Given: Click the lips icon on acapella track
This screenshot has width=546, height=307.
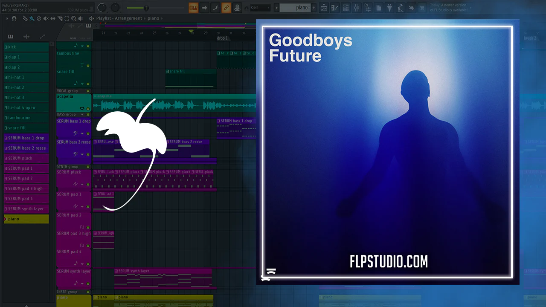Looking at the screenshot, I should click(x=82, y=109).
